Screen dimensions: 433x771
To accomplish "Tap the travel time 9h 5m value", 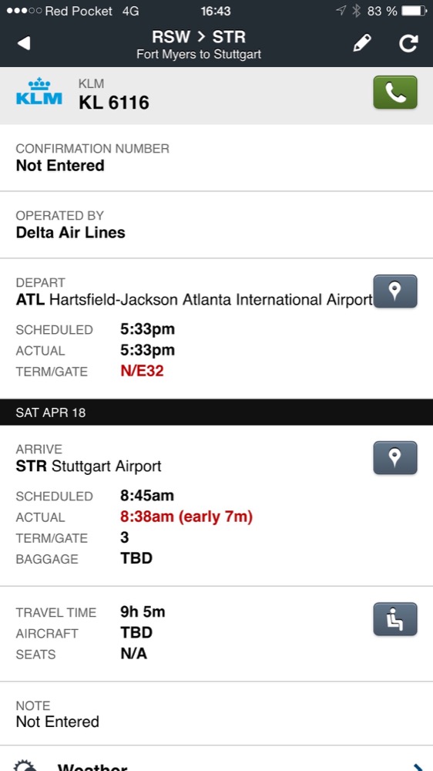I will pyautogui.click(x=143, y=611).
